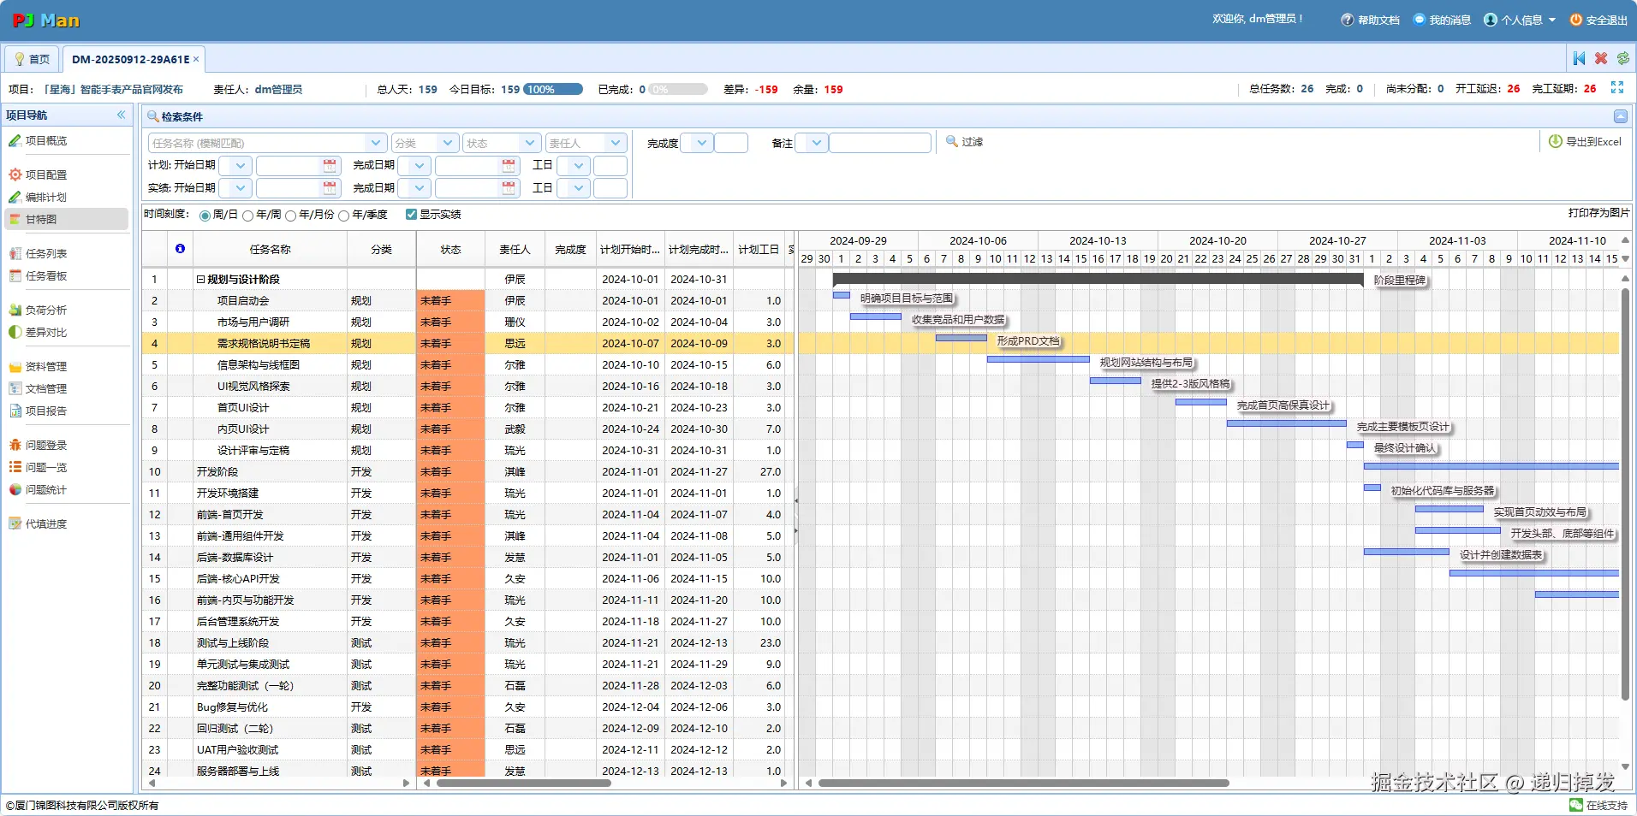Click the 打印存为图片 link

1598,213
